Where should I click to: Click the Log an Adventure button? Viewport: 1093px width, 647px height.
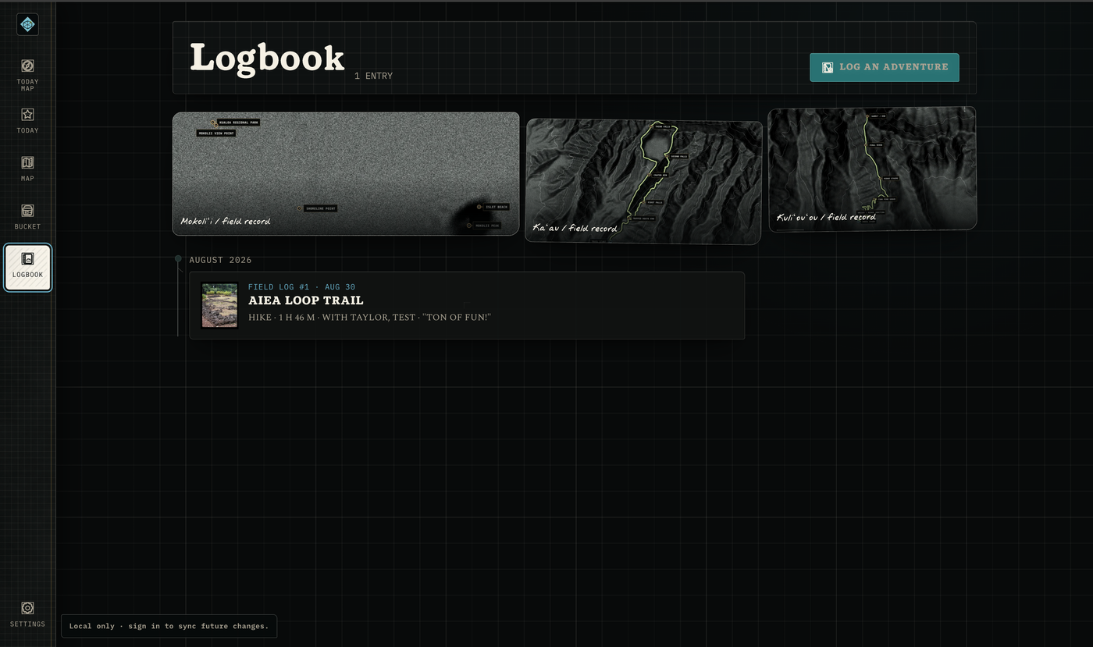(885, 67)
